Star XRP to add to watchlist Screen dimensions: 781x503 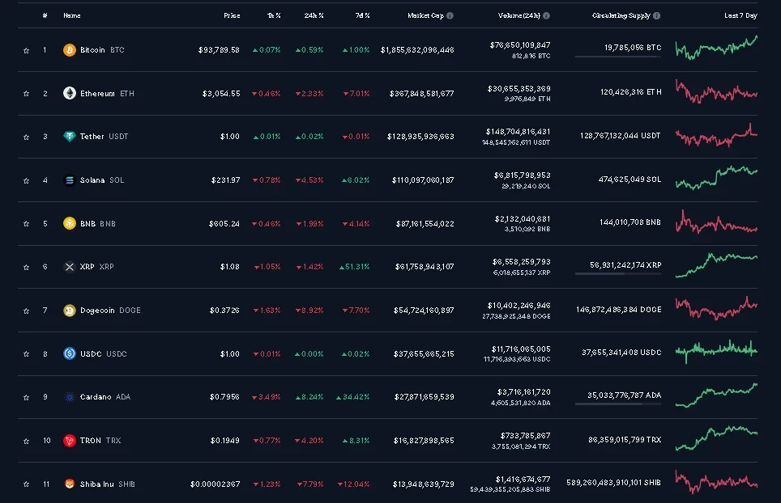coord(26,267)
